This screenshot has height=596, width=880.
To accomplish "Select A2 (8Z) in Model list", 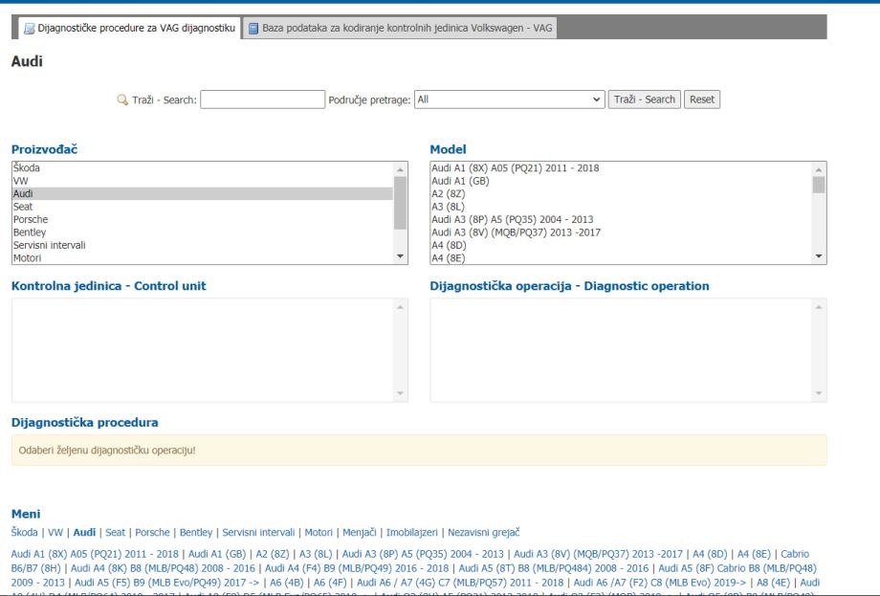I will click(x=621, y=193).
